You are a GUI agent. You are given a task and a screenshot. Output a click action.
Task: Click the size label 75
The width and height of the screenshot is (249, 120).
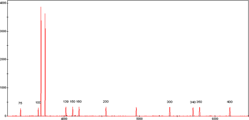(20, 103)
